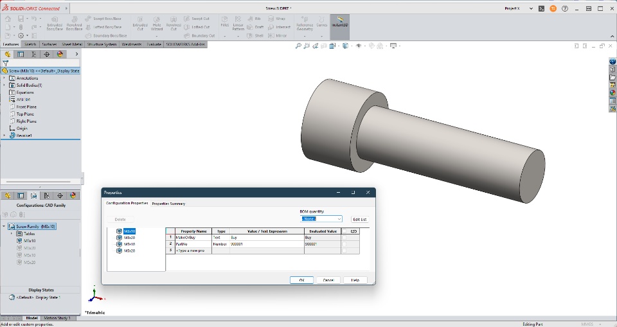This screenshot has width=617, height=327.
Task: Toggle link checkbox for MakeOrBuy row
Action: (x=344, y=238)
